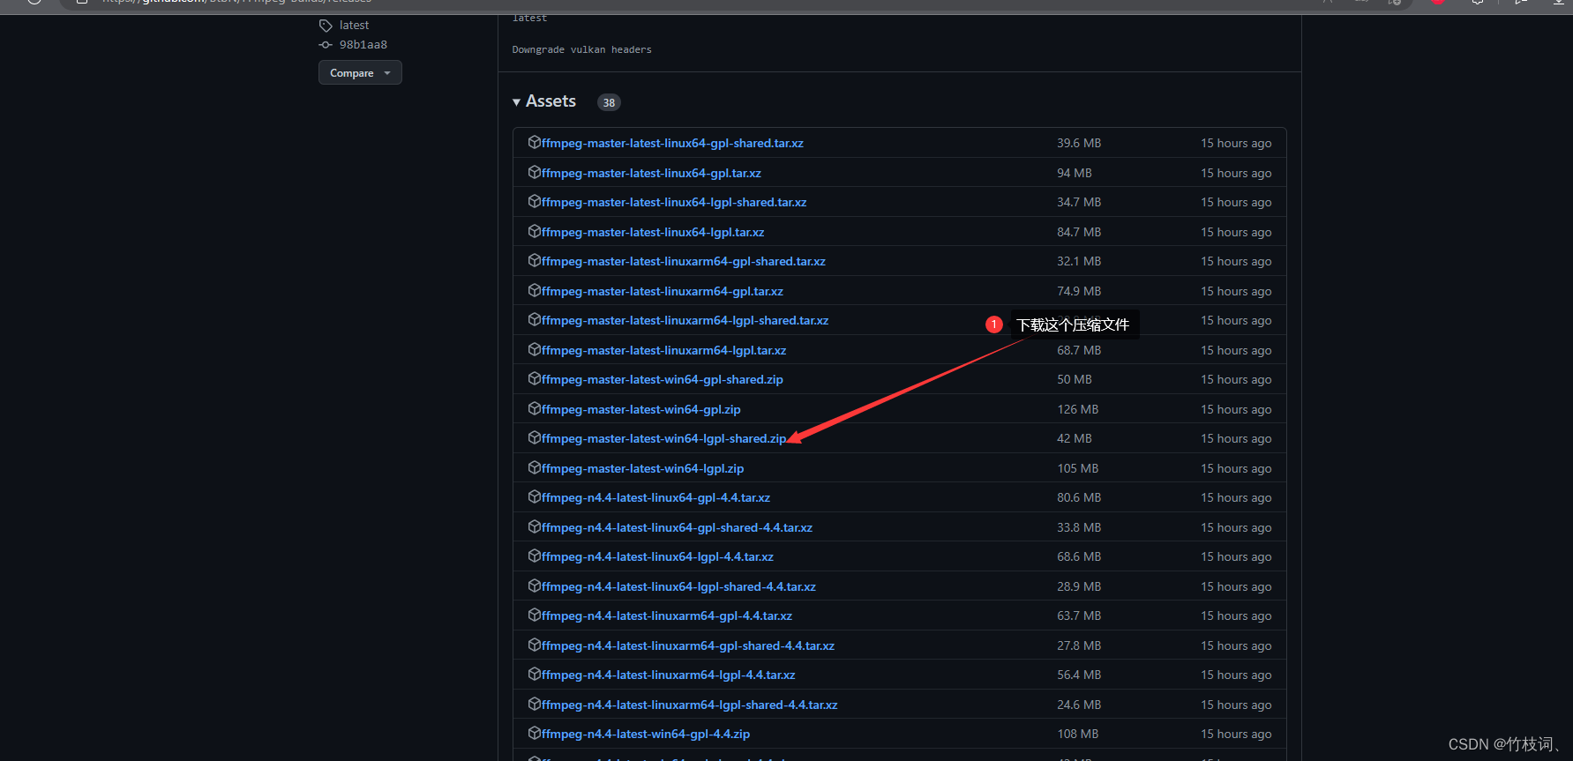This screenshot has height=761, width=1573.
Task: Click the 39.6 MB size value
Action: pyautogui.click(x=1079, y=143)
